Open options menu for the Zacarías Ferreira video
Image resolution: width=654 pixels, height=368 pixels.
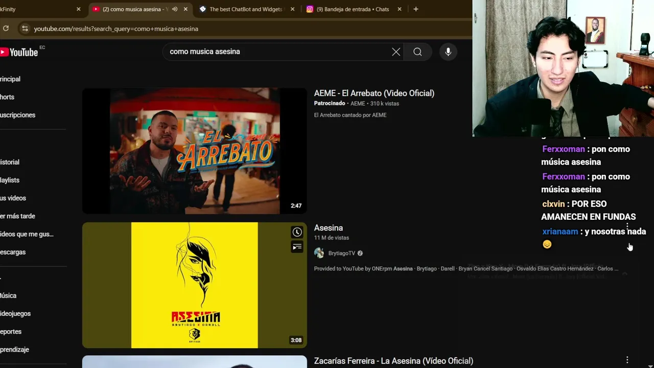coord(627,360)
